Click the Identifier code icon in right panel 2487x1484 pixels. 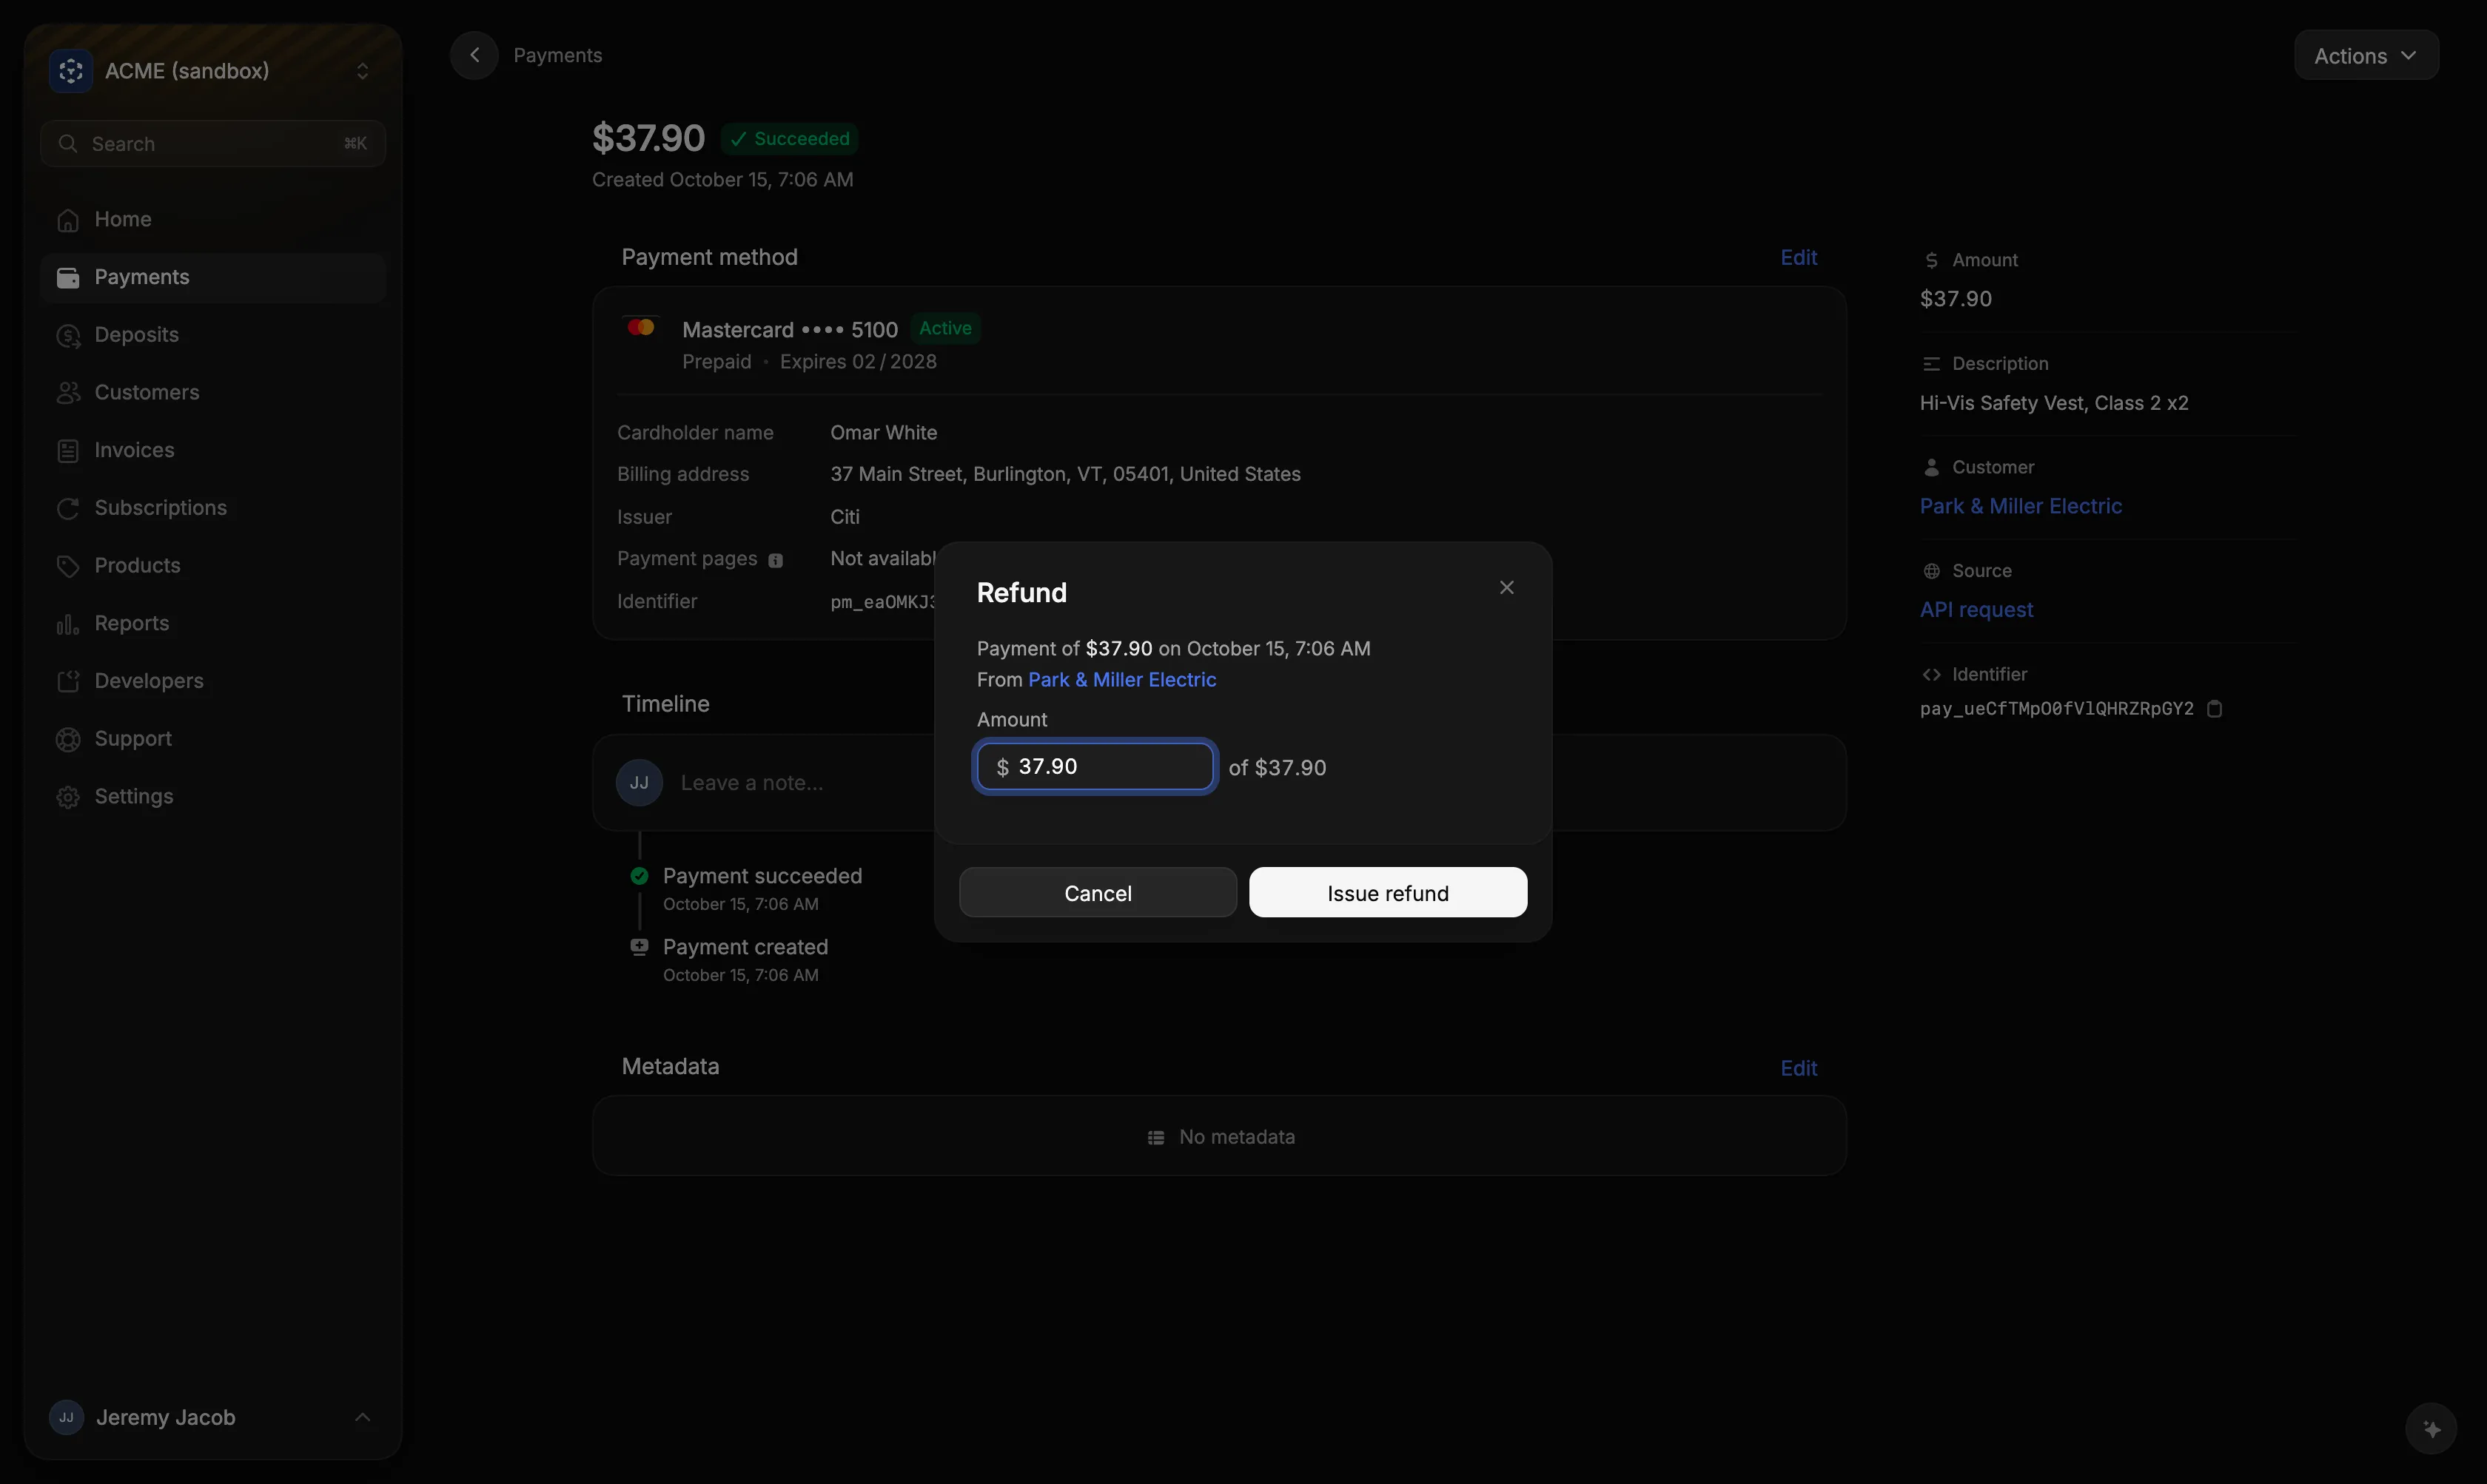point(1931,674)
